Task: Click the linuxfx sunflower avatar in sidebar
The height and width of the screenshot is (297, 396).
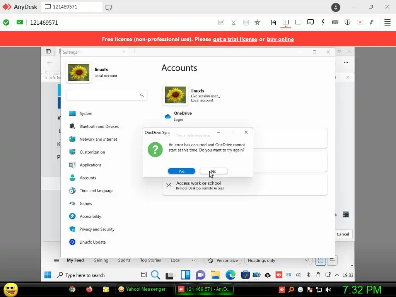Action: coord(79,72)
